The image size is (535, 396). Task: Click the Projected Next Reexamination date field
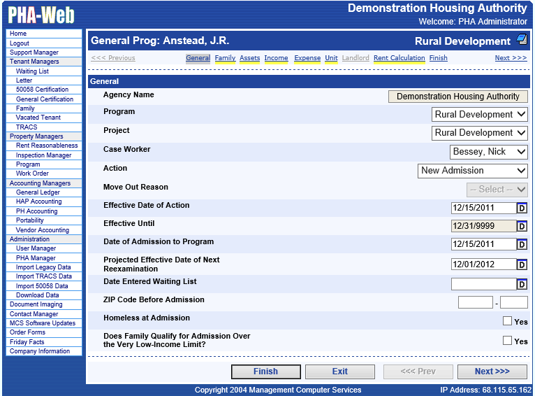(483, 264)
